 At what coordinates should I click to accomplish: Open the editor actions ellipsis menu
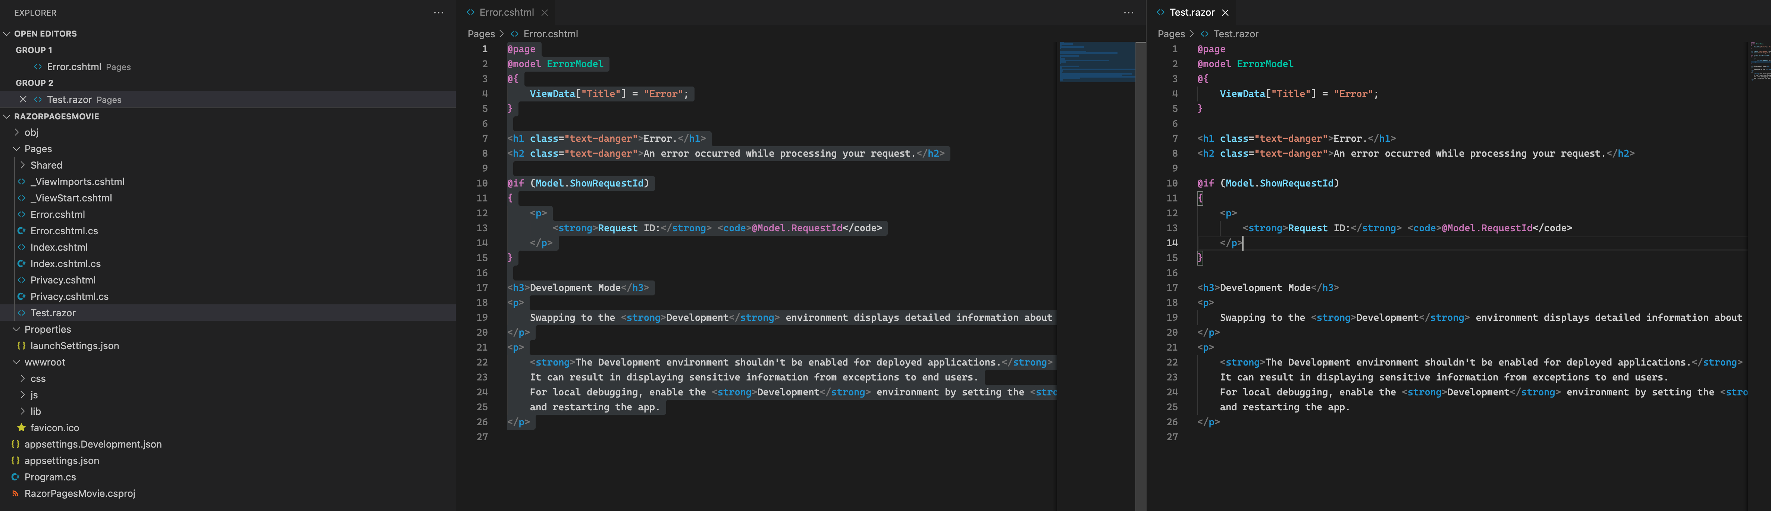1129,12
